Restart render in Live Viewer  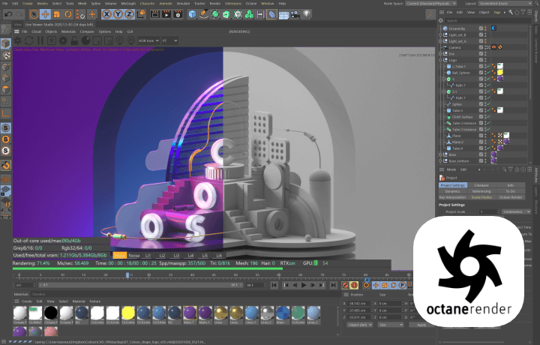tap(29, 40)
